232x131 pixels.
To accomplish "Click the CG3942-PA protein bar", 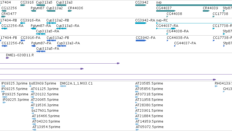I will point(141,40).
